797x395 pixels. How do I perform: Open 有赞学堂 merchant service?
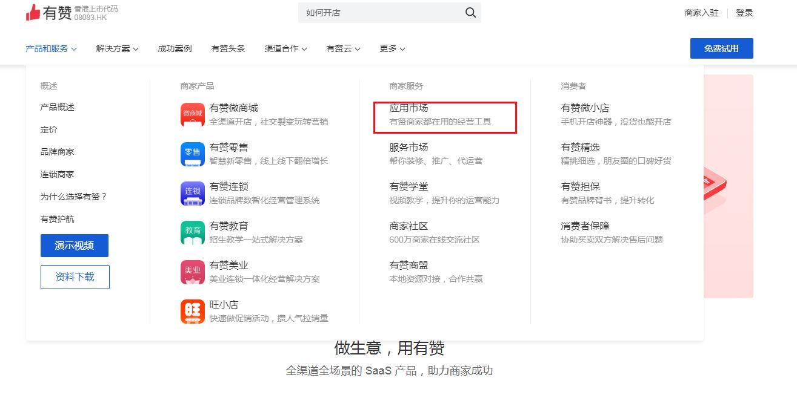click(409, 186)
